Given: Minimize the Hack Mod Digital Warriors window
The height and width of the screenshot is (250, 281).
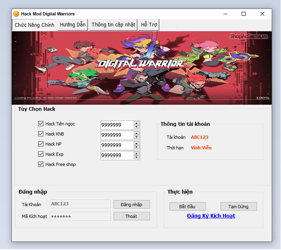Looking at the screenshot, I should click(225, 14).
